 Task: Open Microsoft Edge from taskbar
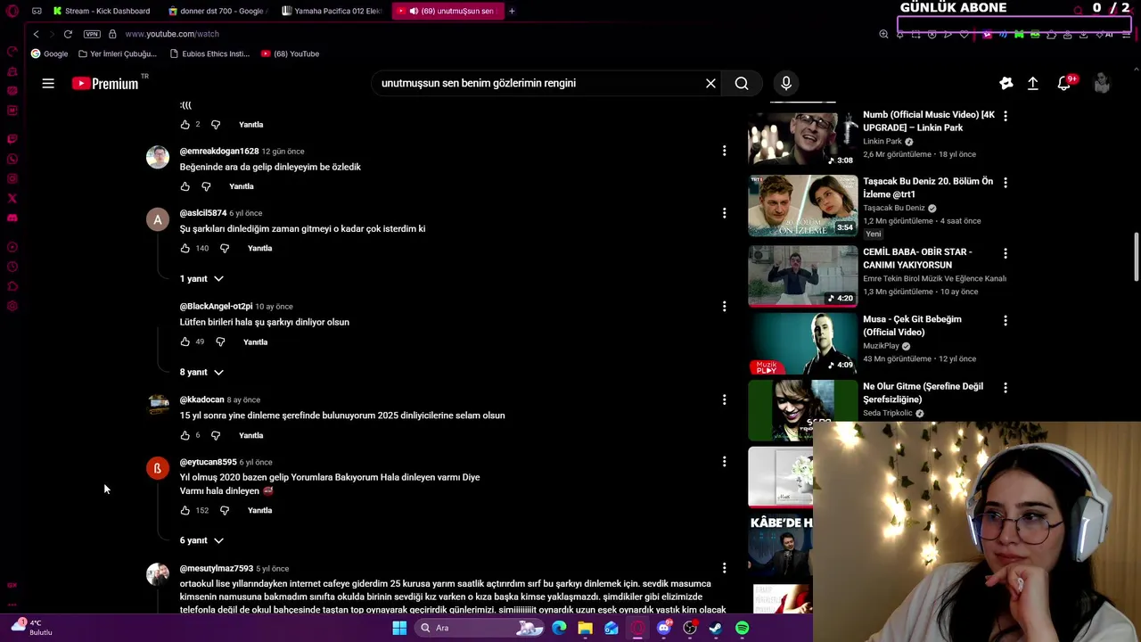559,628
